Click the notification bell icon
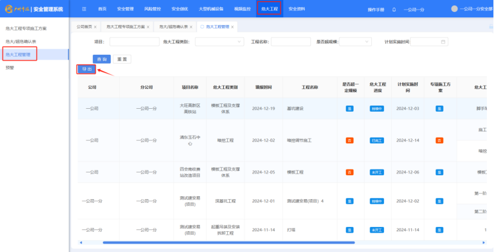Image resolution: width=494 pixels, height=252 pixels. point(394,10)
